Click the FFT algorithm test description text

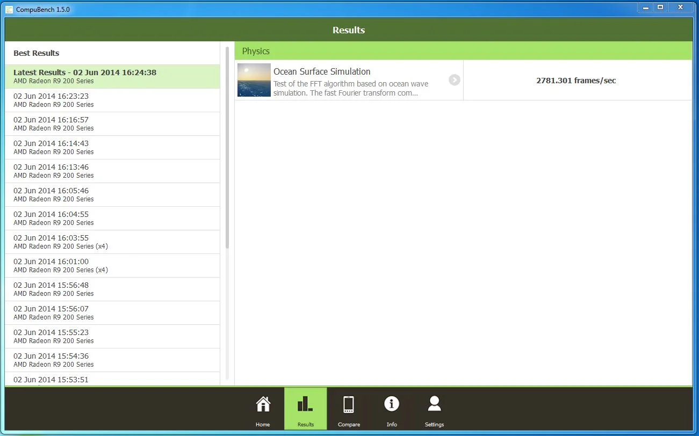pos(351,88)
